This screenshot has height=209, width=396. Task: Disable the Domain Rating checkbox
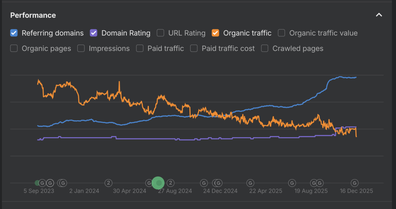(x=94, y=33)
